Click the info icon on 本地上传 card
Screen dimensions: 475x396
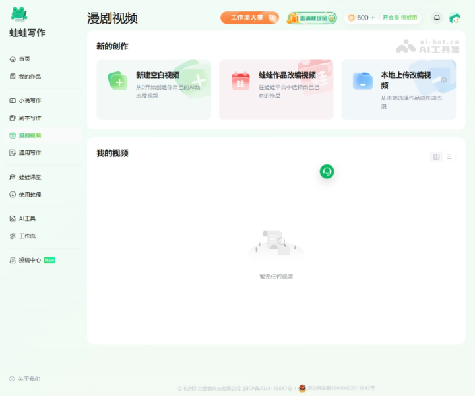444,80
